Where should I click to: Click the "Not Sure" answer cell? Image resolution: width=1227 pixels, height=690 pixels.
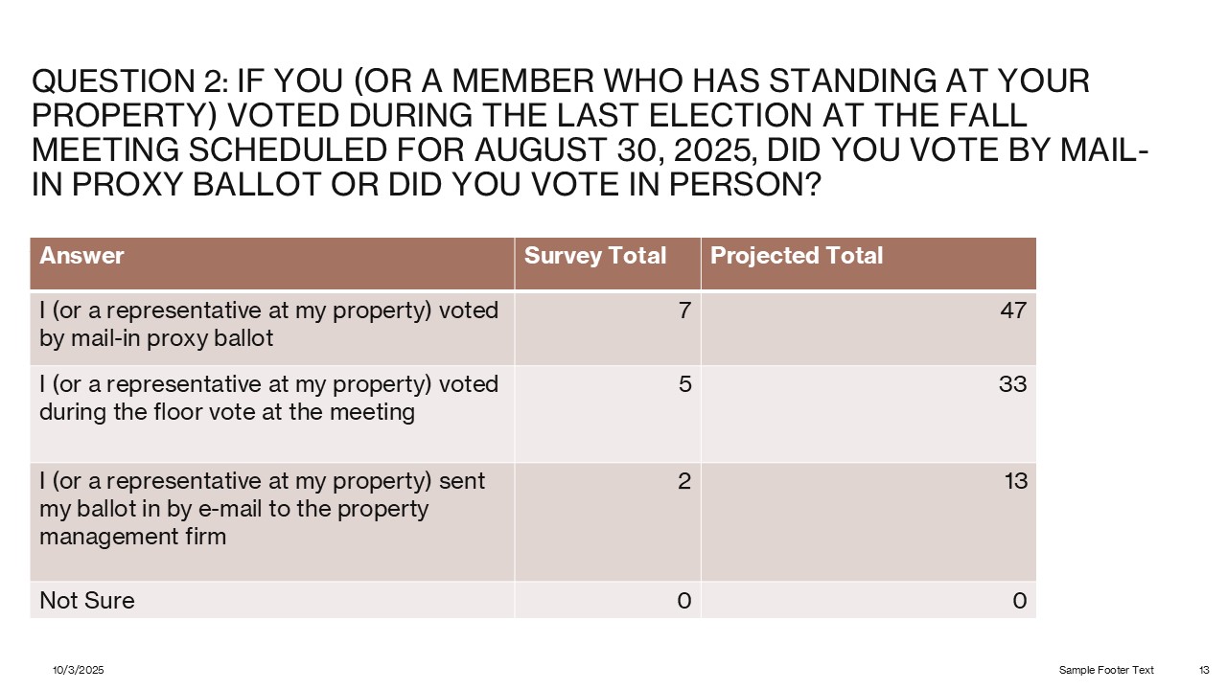87,601
